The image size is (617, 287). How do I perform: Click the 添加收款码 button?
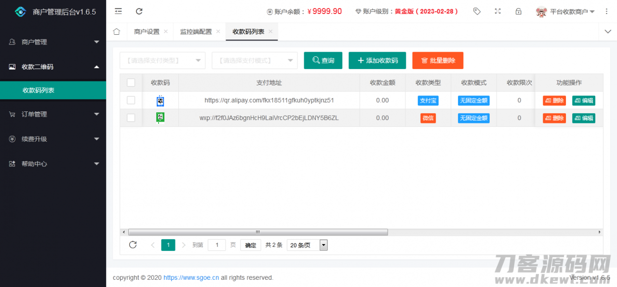[x=377, y=60]
